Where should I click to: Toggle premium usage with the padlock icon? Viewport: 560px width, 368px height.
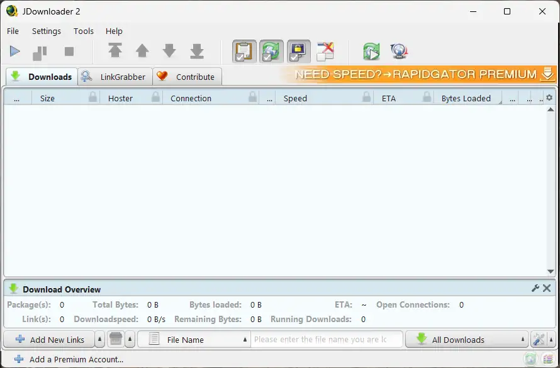click(298, 52)
